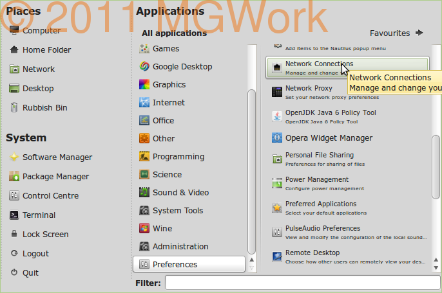The height and width of the screenshot is (293, 442).
Task: Switch to Favourites view
Action: coord(396,33)
